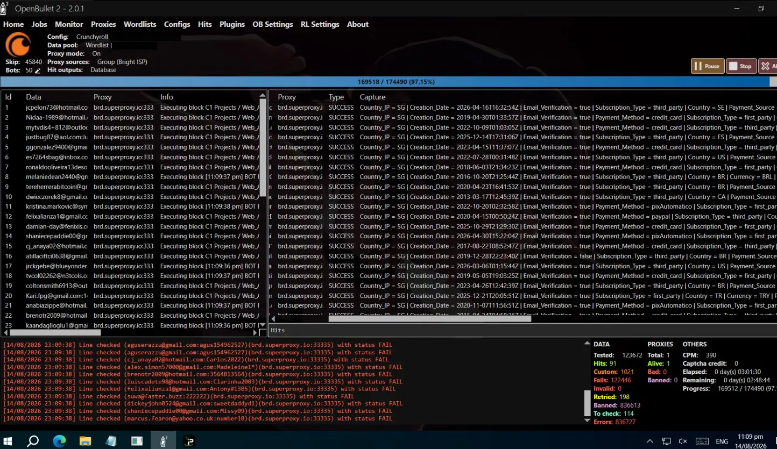Image resolution: width=777 pixels, height=449 pixels.
Task: Click the "Group (Bright ISP)" proxy source
Action: coord(122,62)
